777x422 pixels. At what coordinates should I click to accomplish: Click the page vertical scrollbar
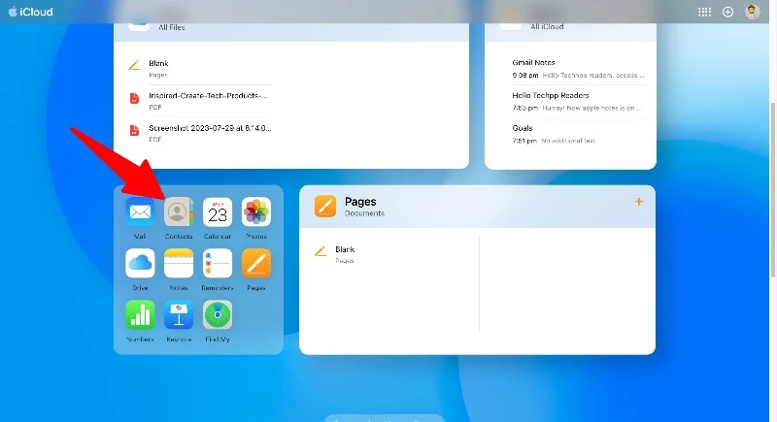(x=773, y=190)
